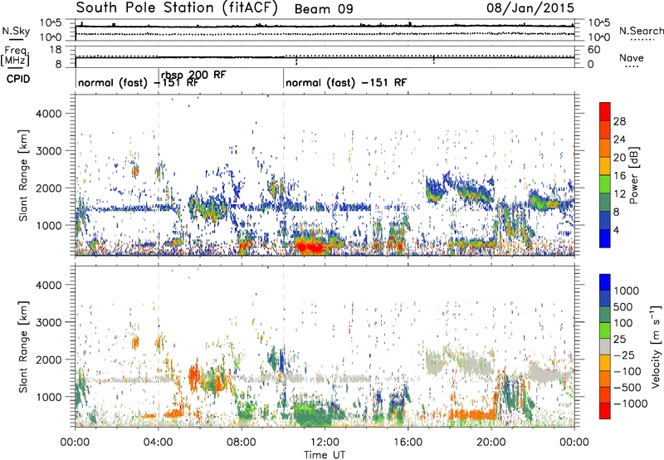The width and height of the screenshot is (664, 460).
Task: Click the 'Slant Range [km]' label of the velocity panel
Action: (x=23, y=347)
